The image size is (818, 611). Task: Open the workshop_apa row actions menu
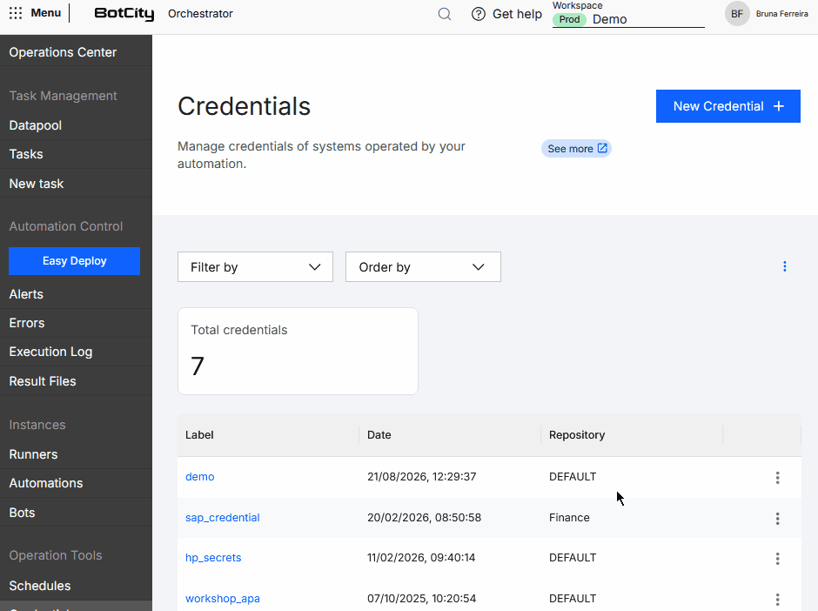tap(777, 599)
